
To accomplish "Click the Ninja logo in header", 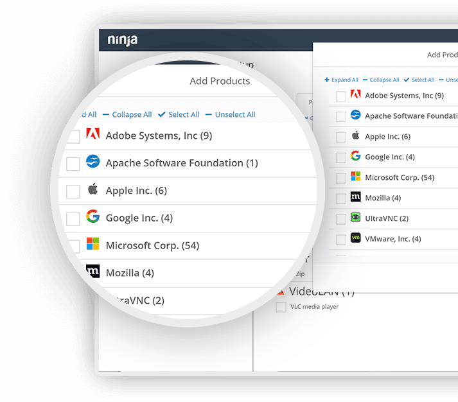I will pyautogui.click(x=122, y=40).
